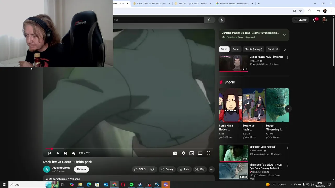This screenshot has width=335, height=188.
Task: Open Chrome profile avatar in toolbar
Action: (x=325, y=11)
